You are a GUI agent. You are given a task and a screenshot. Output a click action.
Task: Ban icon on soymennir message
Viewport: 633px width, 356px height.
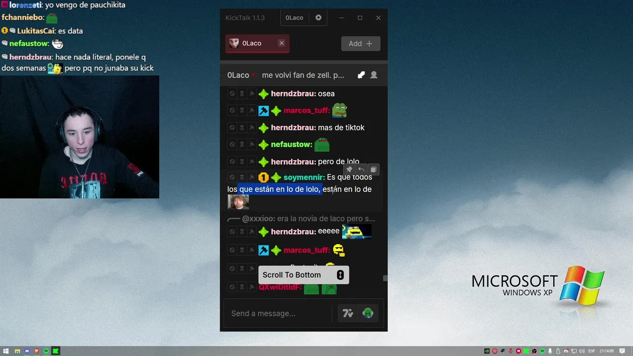232,177
